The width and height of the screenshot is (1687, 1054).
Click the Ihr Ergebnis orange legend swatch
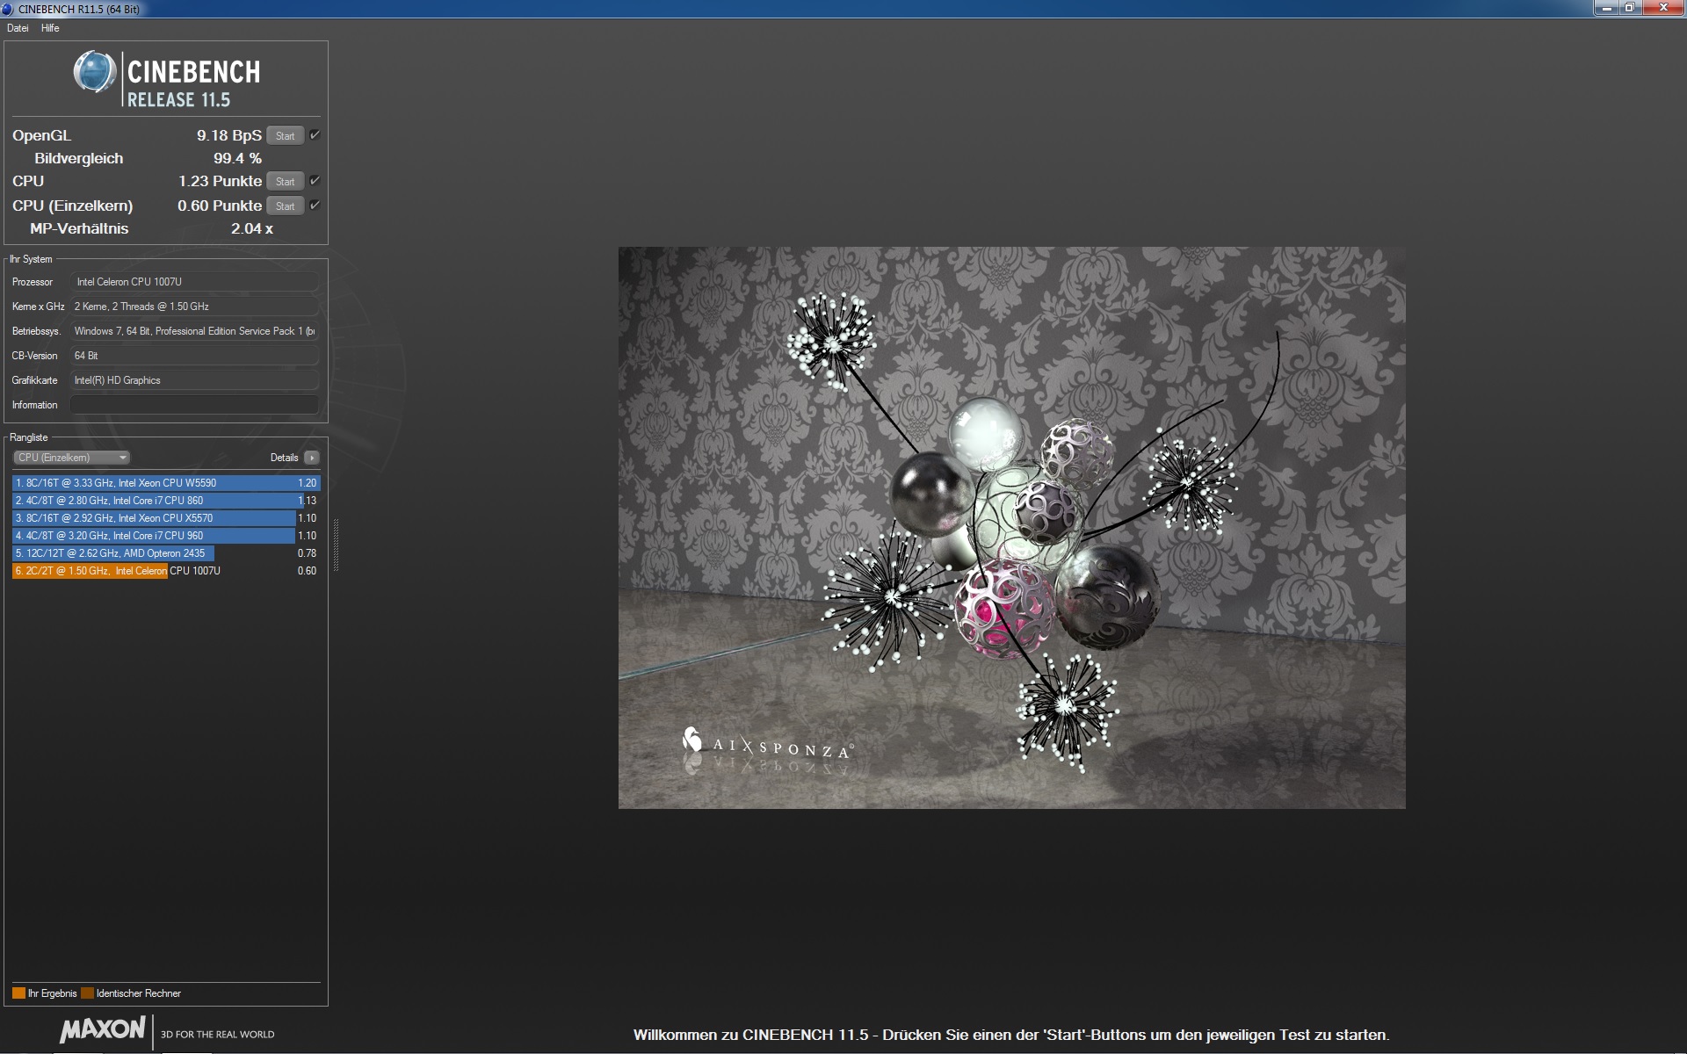pos(18,993)
